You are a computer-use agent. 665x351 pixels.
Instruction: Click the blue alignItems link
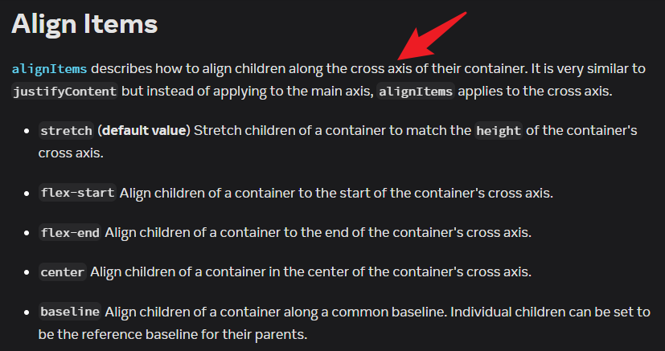(x=49, y=68)
